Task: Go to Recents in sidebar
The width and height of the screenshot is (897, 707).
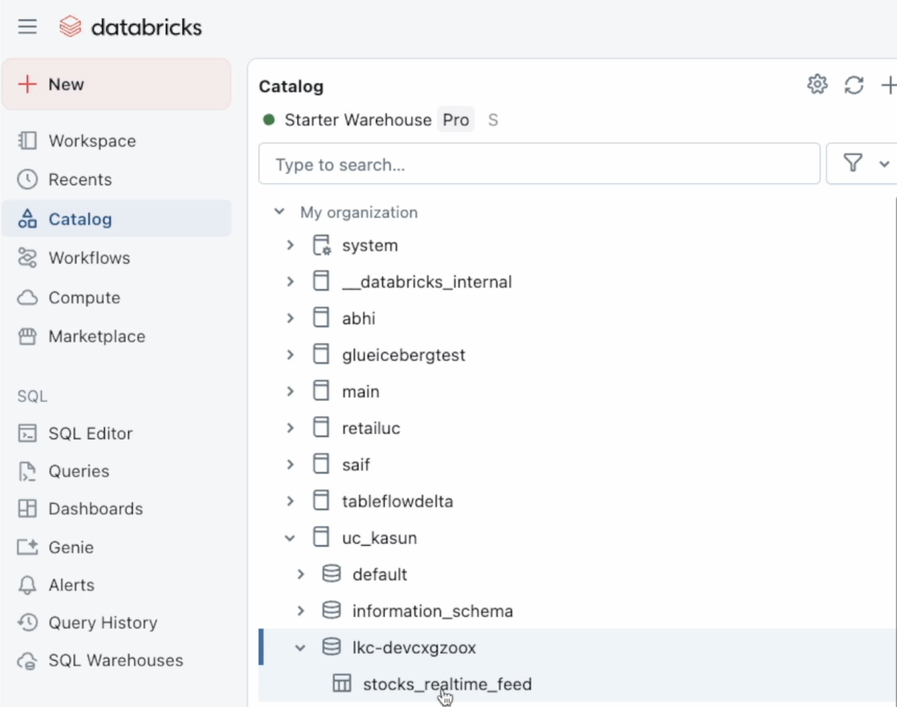Action: pyautogui.click(x=117, y=180)
